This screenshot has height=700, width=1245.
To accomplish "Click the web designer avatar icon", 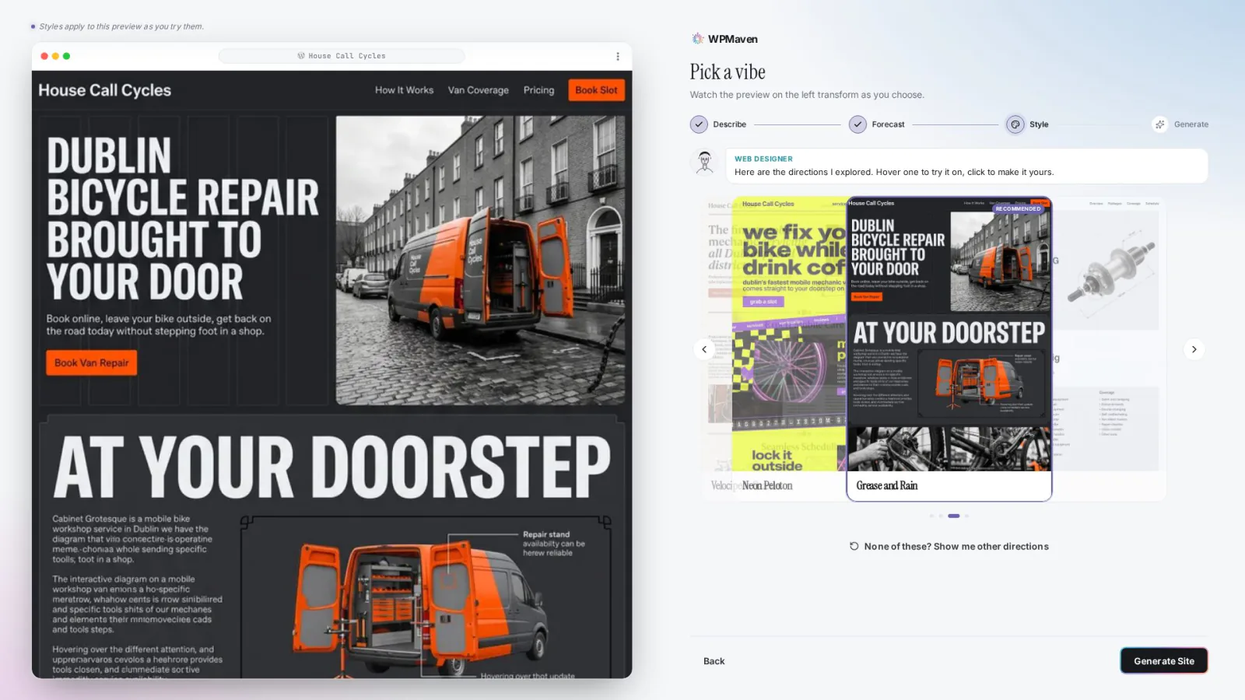I will pos(705,162).
